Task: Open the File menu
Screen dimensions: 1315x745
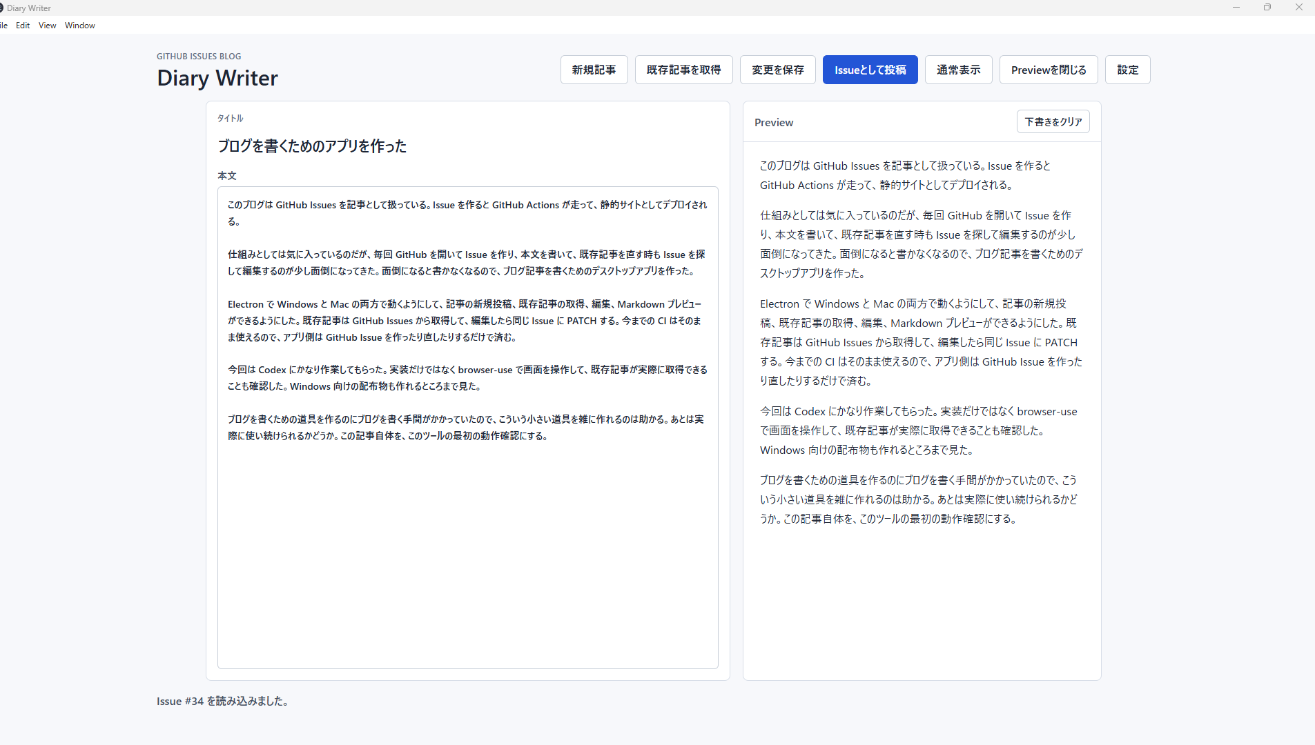Action: 3,26
